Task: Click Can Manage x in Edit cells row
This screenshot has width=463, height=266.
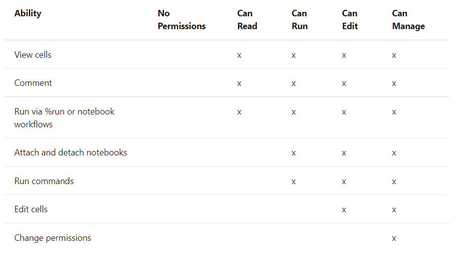Action: 394,210
